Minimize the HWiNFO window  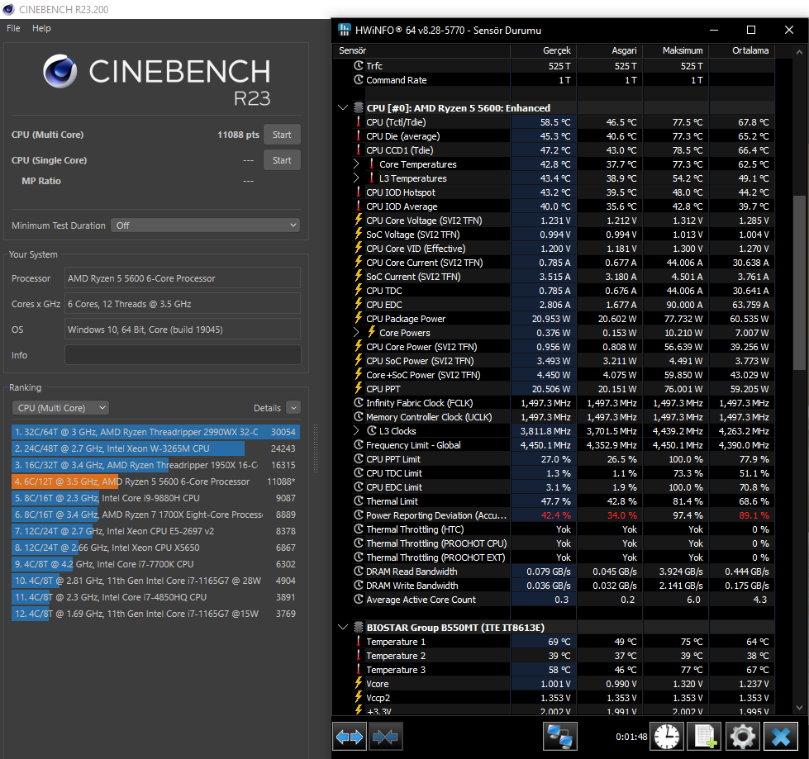point(714,30)
